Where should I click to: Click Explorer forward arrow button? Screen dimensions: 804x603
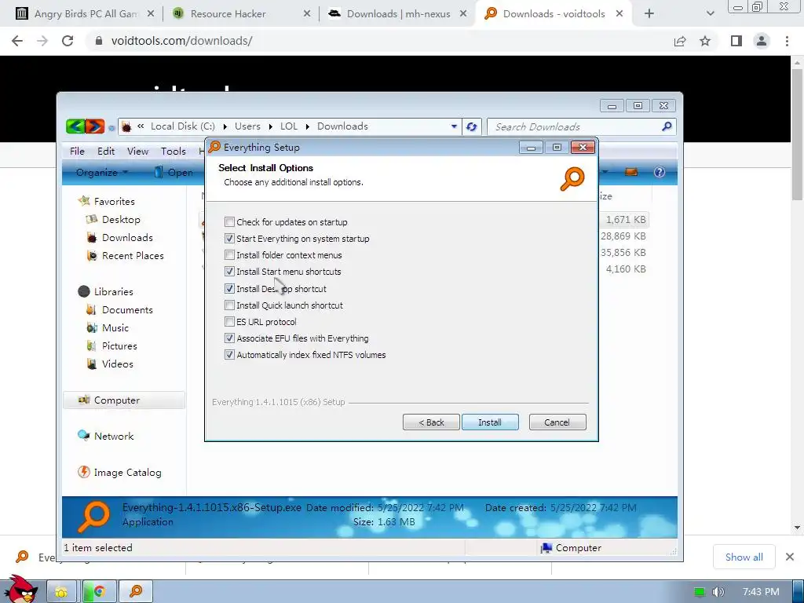point(95,126)
